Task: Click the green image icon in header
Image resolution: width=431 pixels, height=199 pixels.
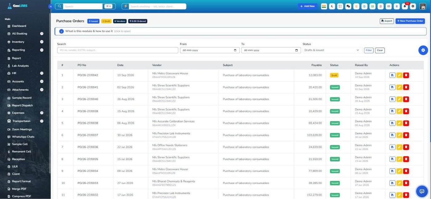Action: (373, 6)
